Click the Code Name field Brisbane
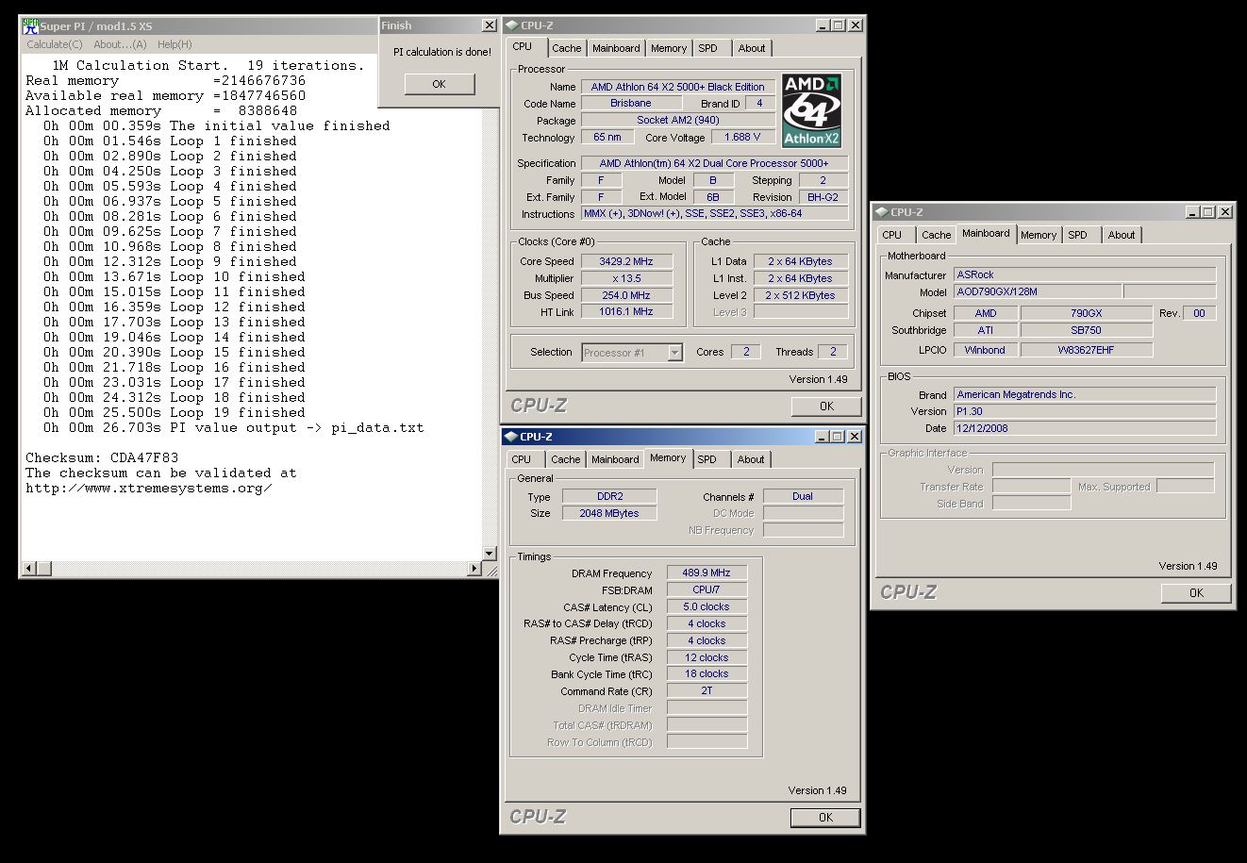Screen dimensions: 1247x863 click(x=631, y=103)
